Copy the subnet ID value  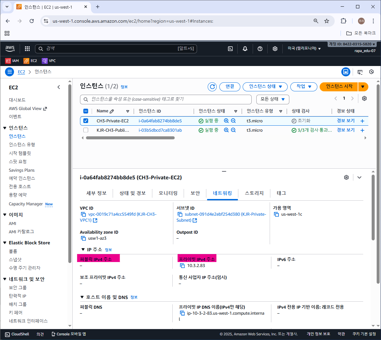pos(180,214)
